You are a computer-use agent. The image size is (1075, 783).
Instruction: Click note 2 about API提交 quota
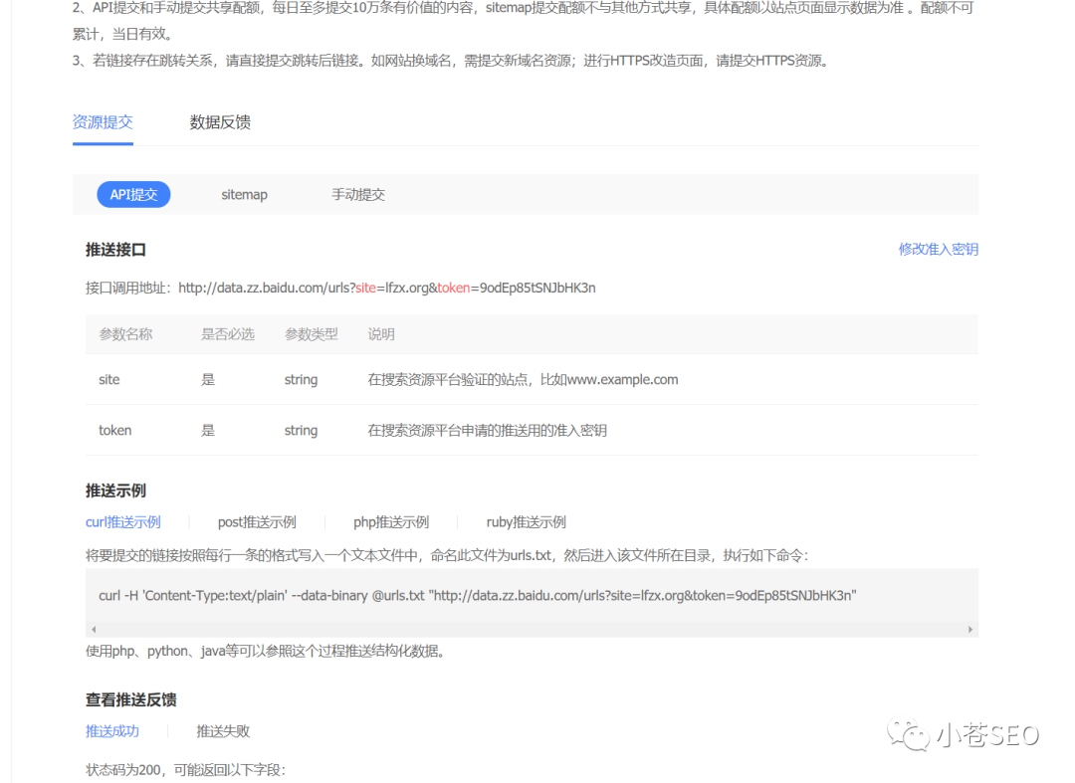point(524,21)
